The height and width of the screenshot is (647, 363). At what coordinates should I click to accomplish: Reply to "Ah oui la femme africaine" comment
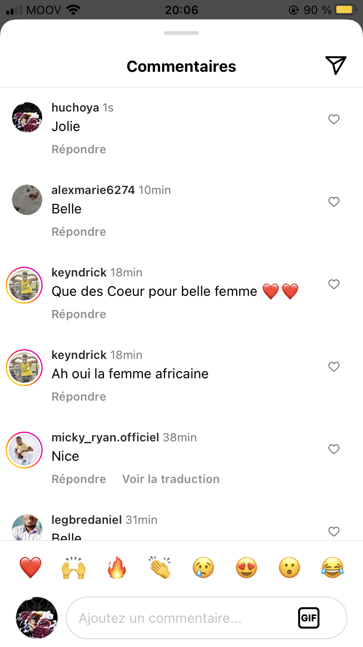(79, 397)
